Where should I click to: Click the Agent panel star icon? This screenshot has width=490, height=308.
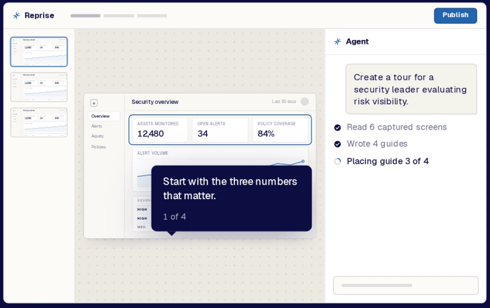[x=337, y=41]
